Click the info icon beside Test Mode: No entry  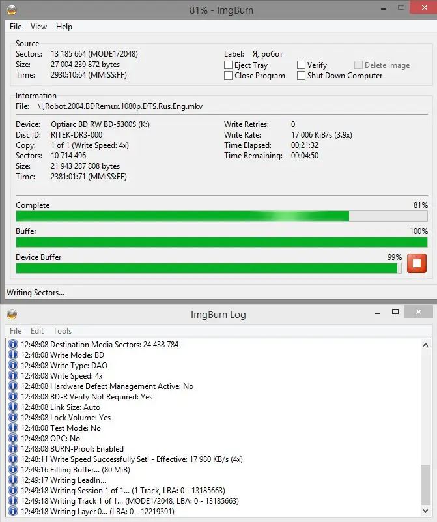point(12,428)
